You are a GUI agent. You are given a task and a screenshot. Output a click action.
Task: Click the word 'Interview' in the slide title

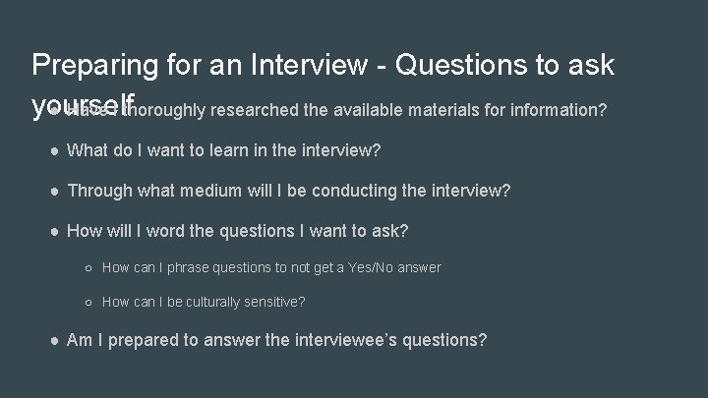click(310, 64)
